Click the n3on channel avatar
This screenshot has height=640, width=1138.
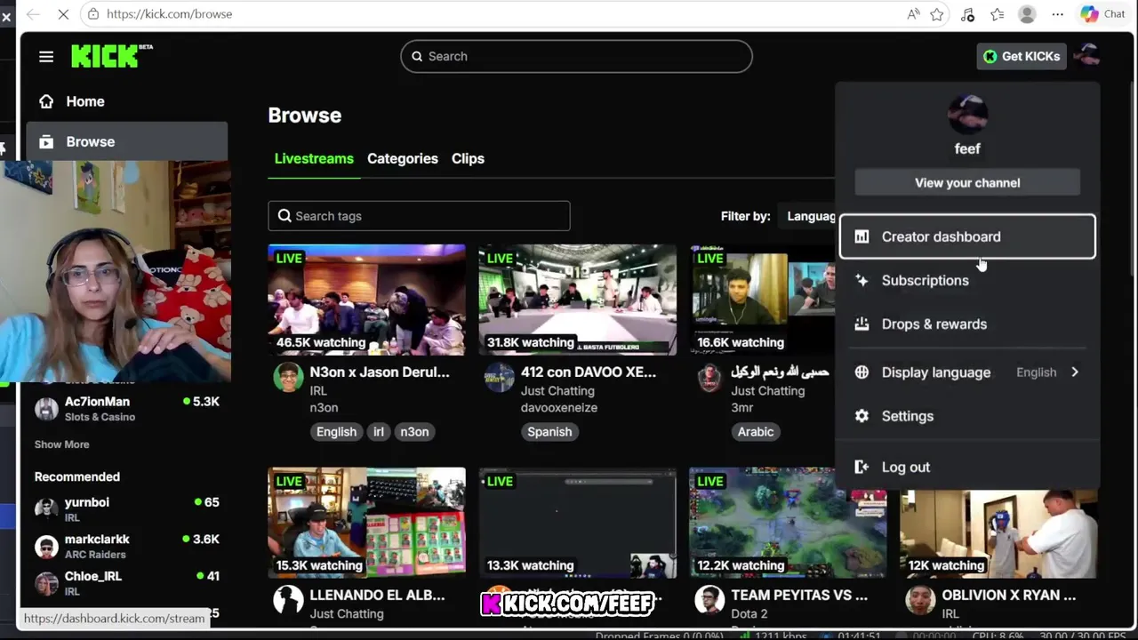pos(288,377)
